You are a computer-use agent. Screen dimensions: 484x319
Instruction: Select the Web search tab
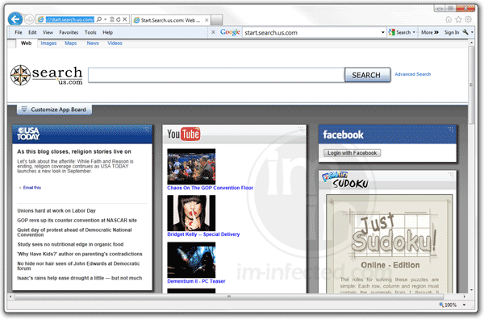coord(27,43)
